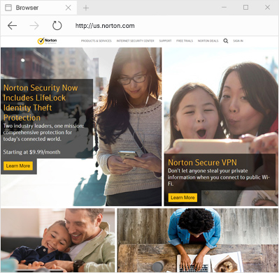Screen dimensions: 279x273
Task: Open the Products & Services menu
Action: (96, 41)
